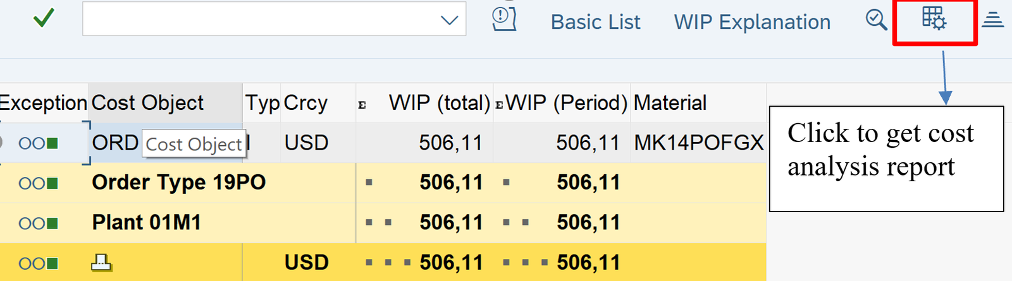This screenshot has width=1012, height=281.
Task: Expand the Plant 01M1 subtotal dots
Action: (x=379, y=222)
